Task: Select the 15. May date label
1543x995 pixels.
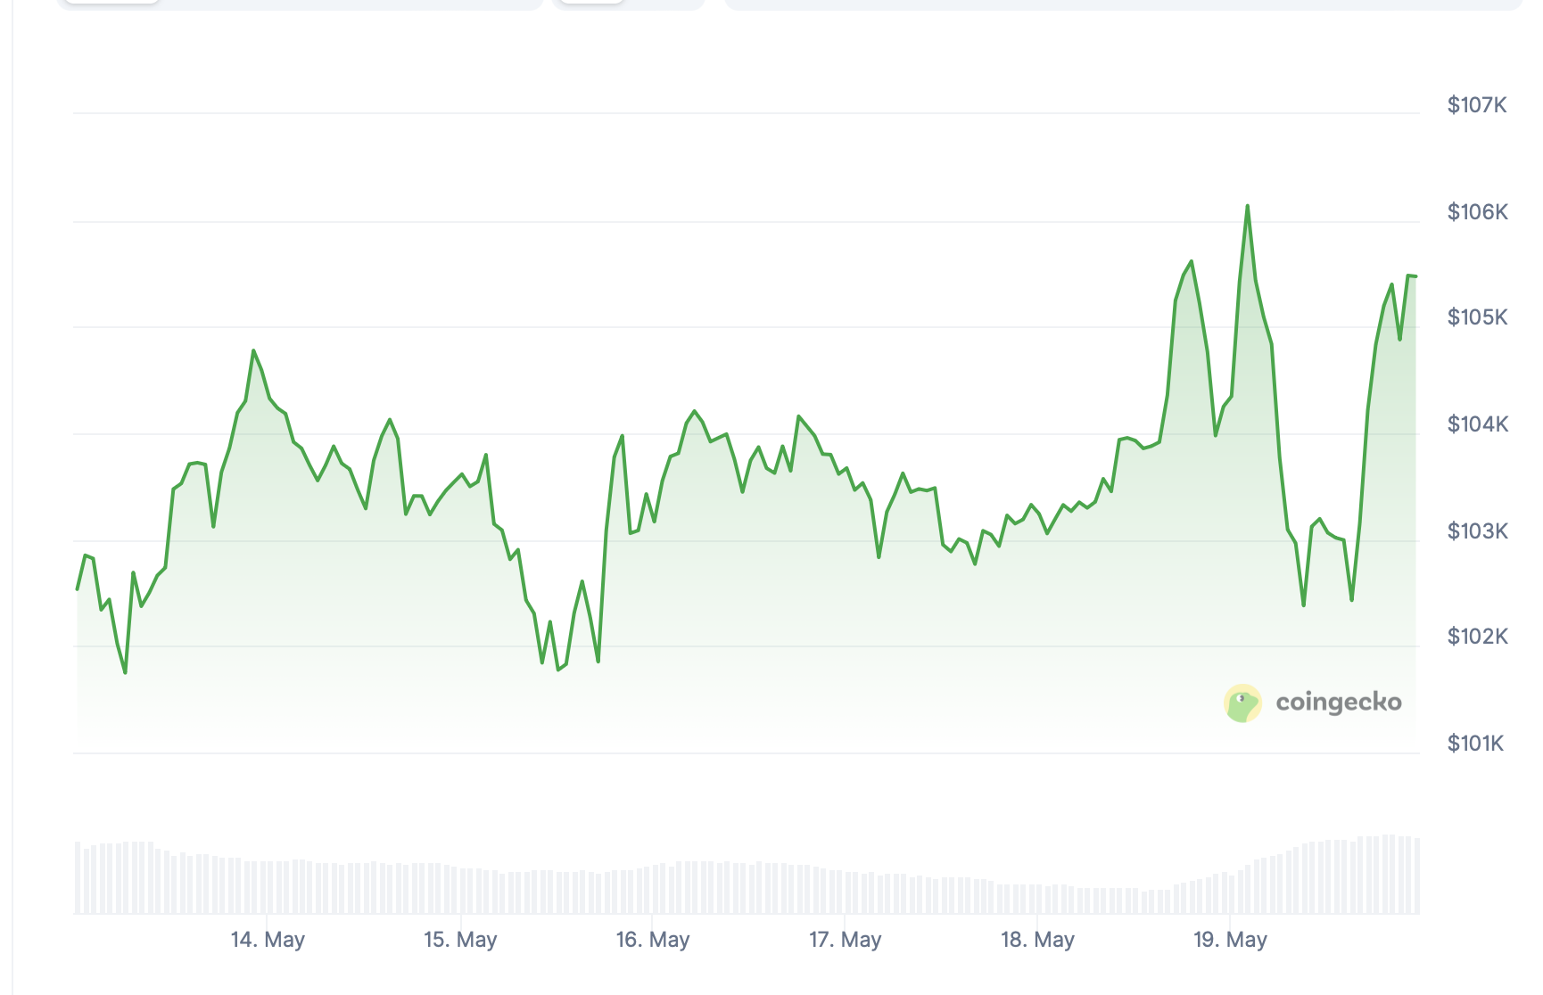Action: click(460, 940)
